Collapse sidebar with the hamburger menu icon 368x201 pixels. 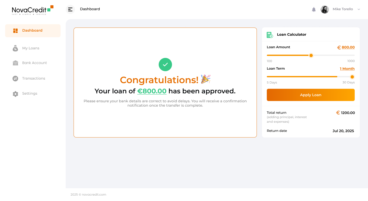[x=70, y=9]
